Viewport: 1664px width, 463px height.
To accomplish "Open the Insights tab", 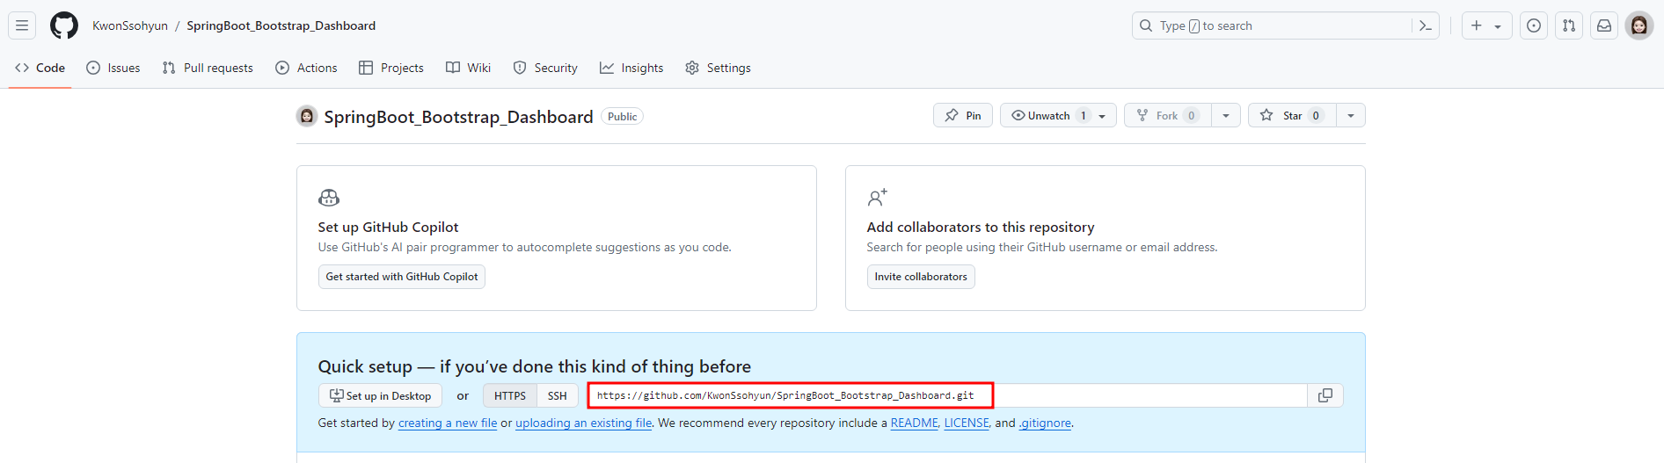I will (x=631, y=68).
